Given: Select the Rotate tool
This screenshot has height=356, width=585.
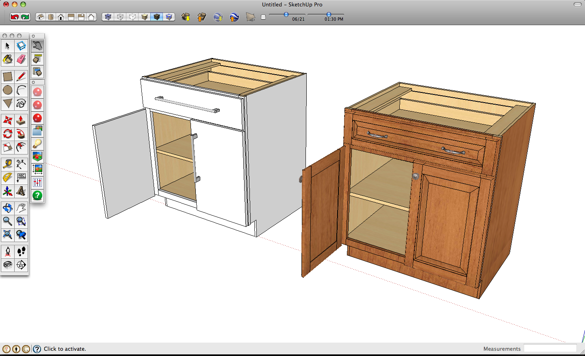Looking at the screenshot, I should (8, 134).
